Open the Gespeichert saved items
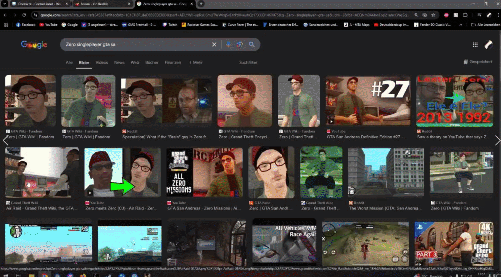This screenshot has height=277, width=501. point(478,62)
